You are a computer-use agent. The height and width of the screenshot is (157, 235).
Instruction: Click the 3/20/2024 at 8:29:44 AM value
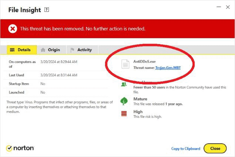59,62
